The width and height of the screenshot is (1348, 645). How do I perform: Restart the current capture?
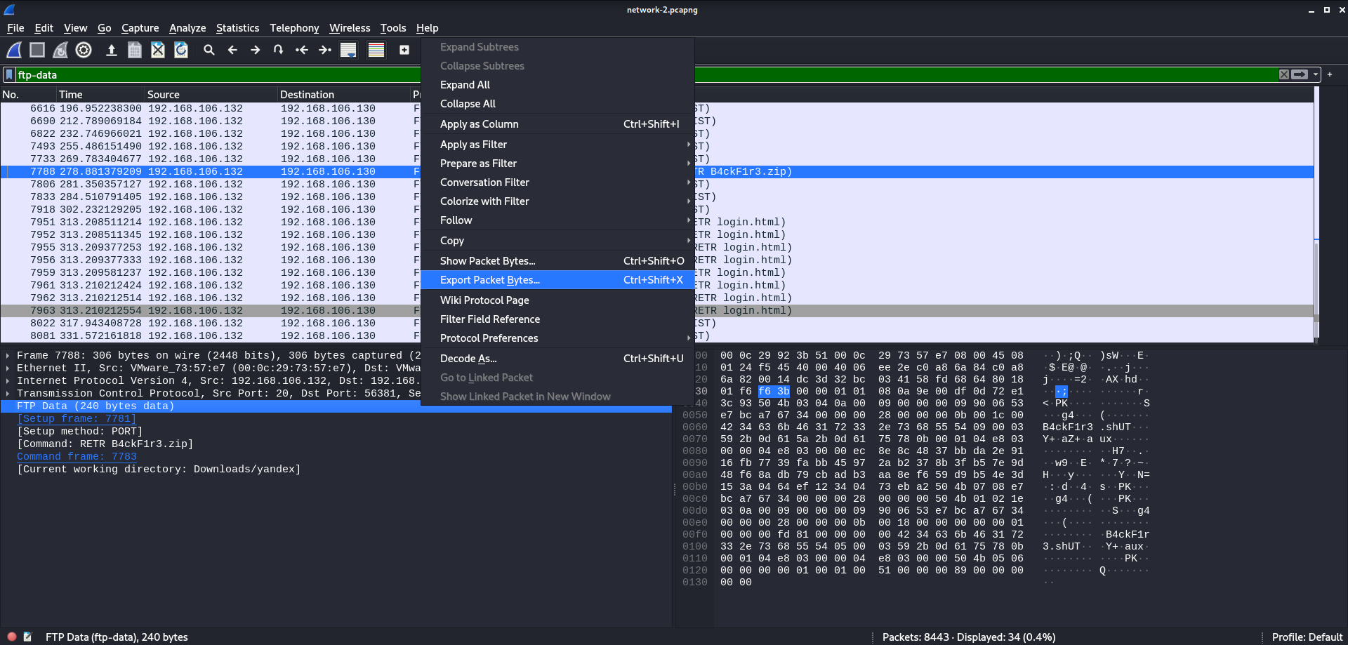point(60,50)
